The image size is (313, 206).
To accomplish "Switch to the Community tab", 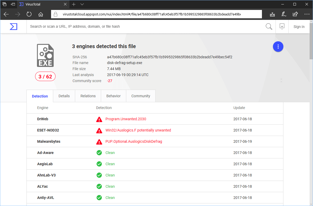I will pos(141,96).
